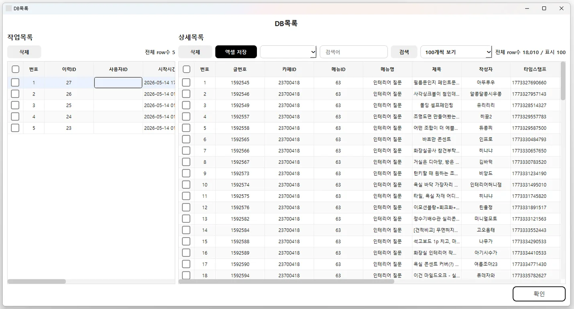Check the 작업목록 row with 이력ID 25
This screenshot has width=574, height=309.
click(15, 105)
